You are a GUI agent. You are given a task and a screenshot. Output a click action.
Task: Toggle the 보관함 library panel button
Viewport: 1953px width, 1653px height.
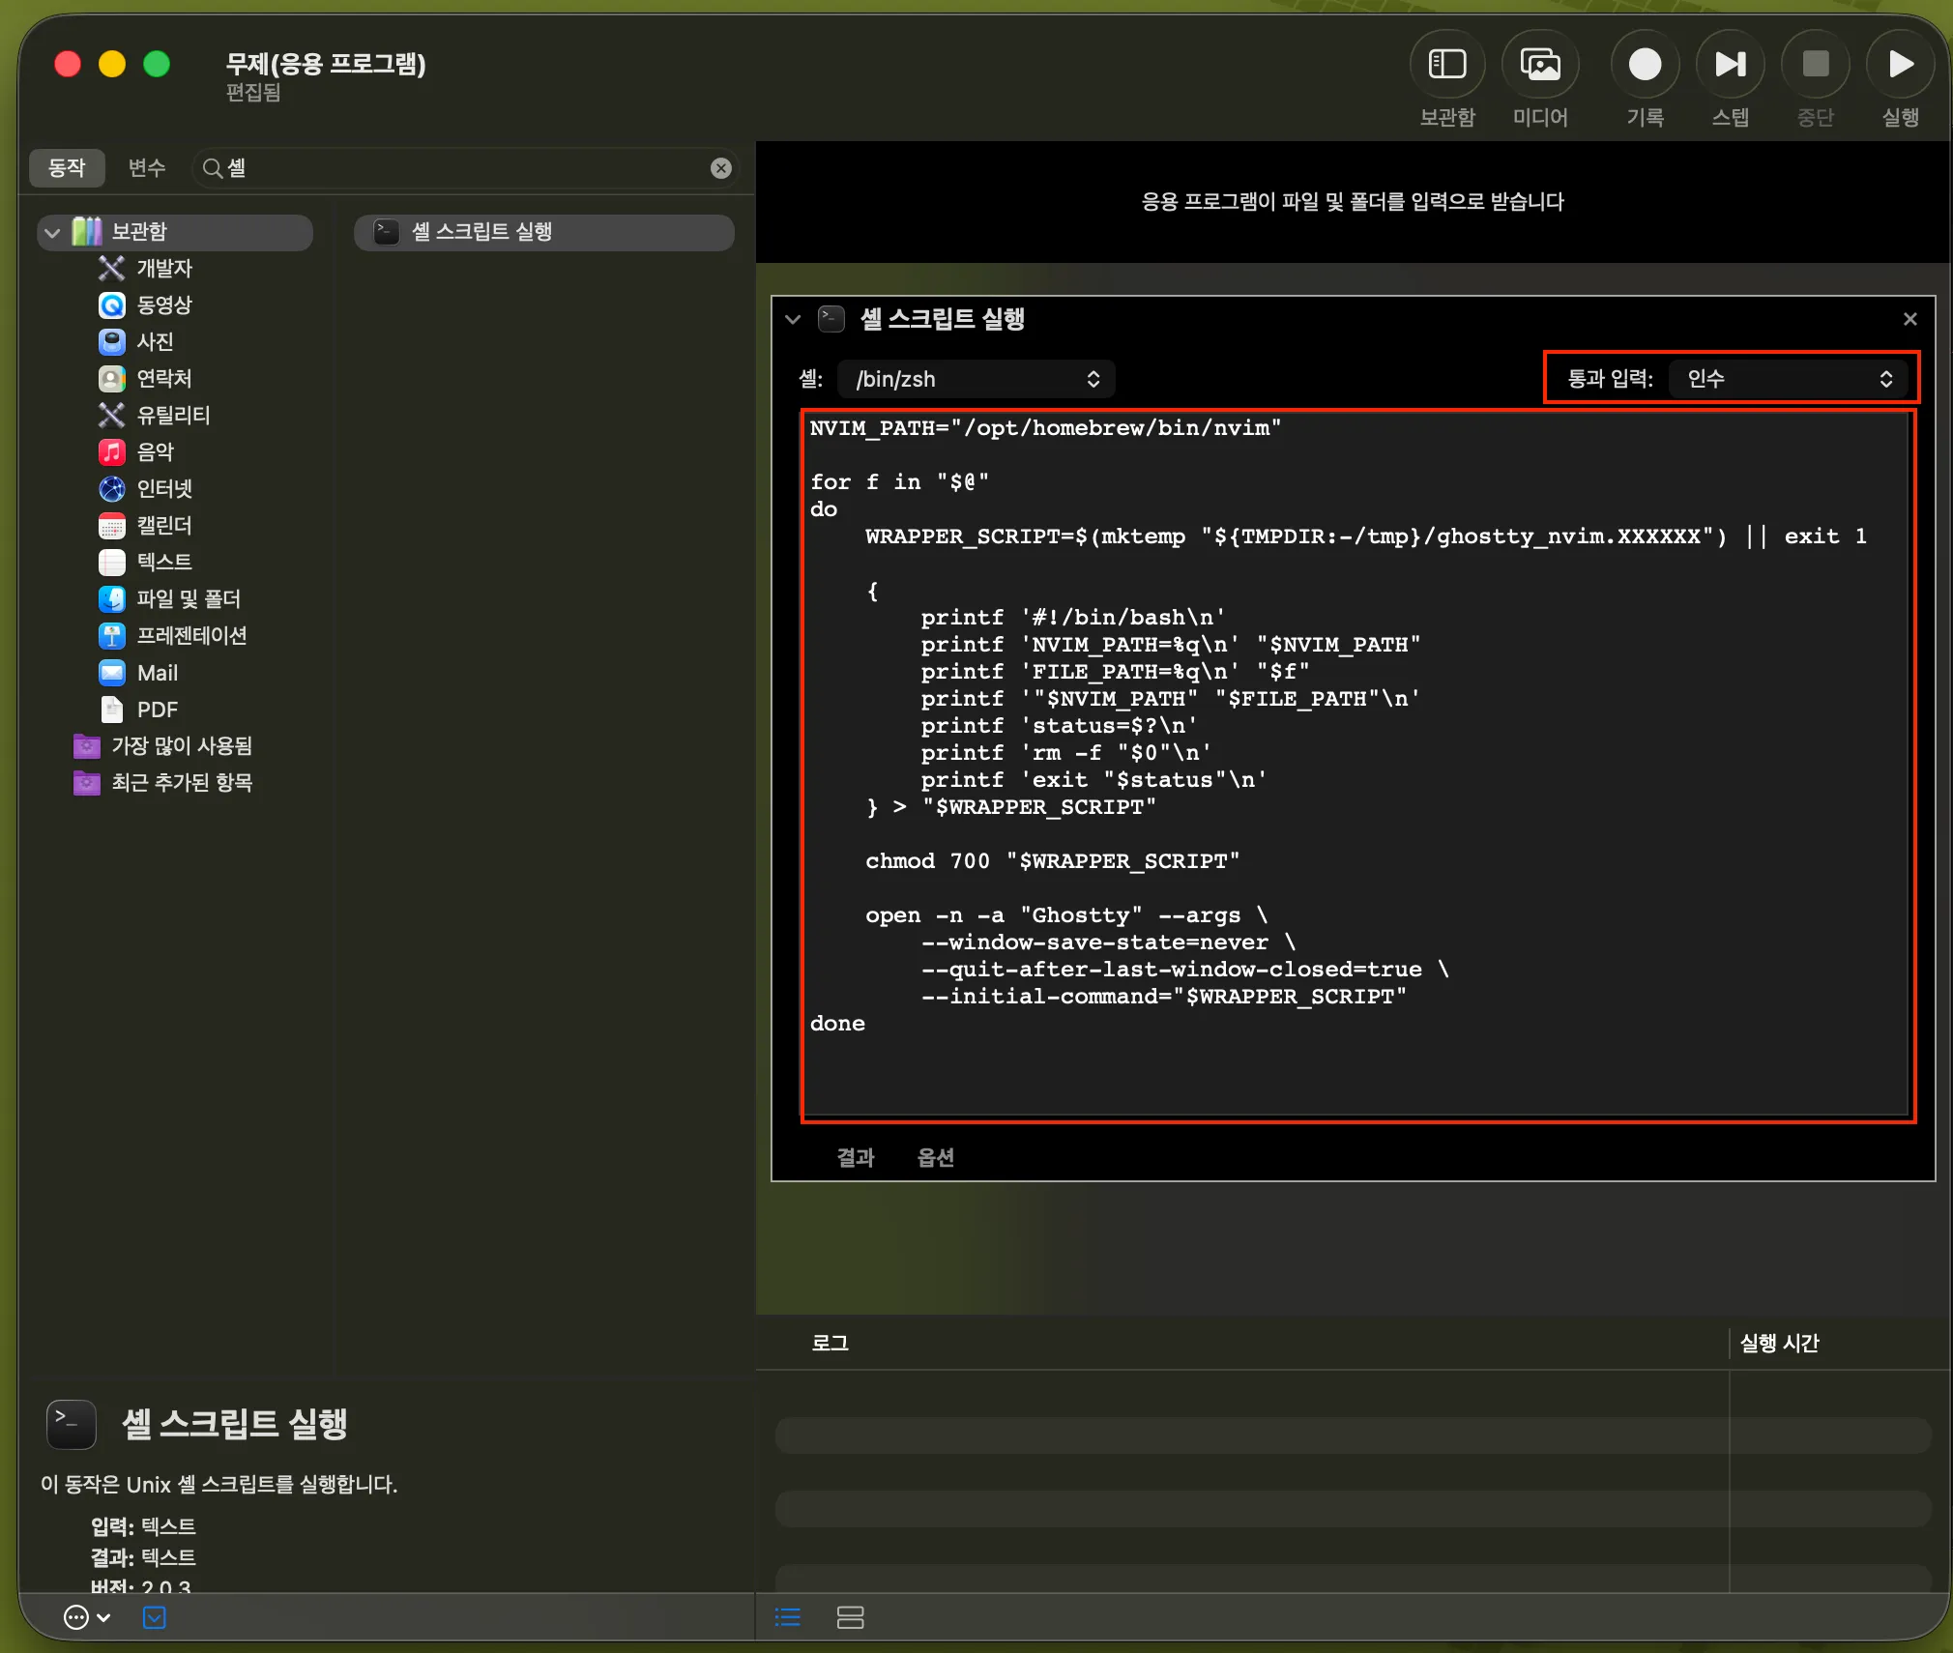[1447, 65]
